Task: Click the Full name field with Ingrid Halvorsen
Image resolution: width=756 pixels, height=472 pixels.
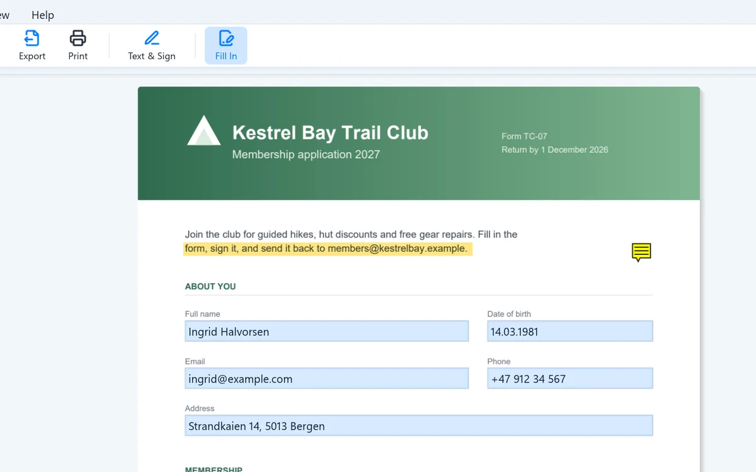Action: pos(326,331)
